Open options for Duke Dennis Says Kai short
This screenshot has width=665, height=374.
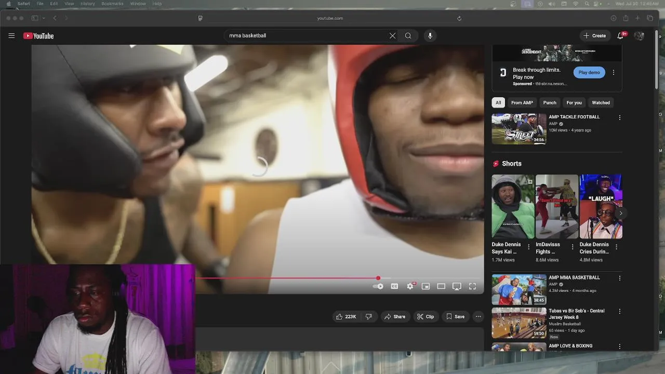(x=529, y=247)
